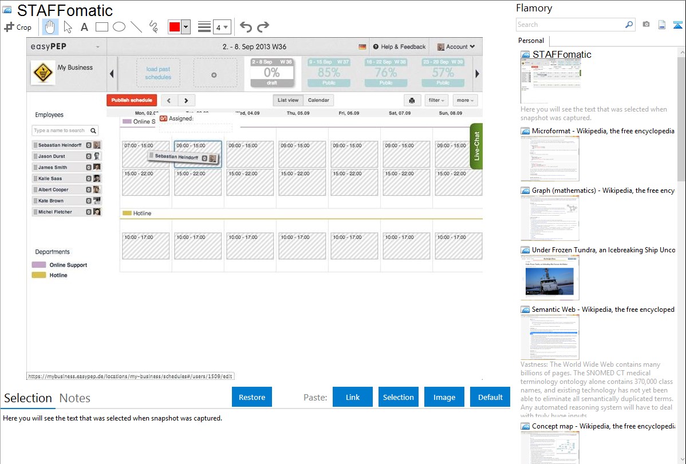Open the Semantic Web snapshot thumbnail
The height and width of the screenshot is (464, 686).
click(x=550, y=337)
